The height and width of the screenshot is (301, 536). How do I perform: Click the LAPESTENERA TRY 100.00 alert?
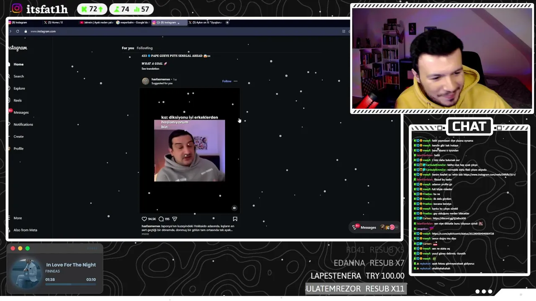[x=357, y=276]
